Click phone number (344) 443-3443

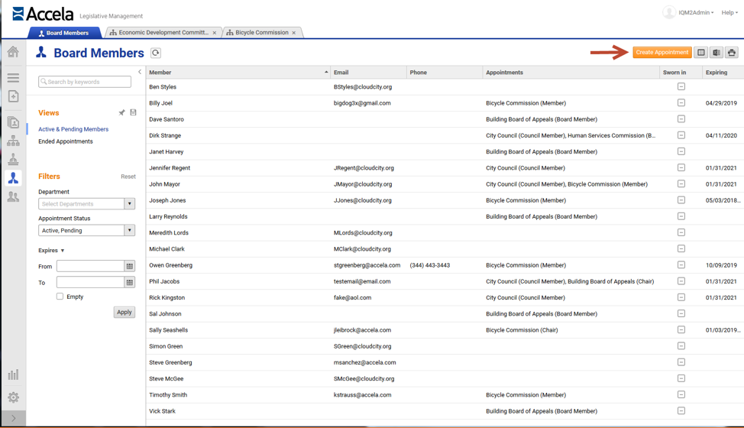(430, 265)
